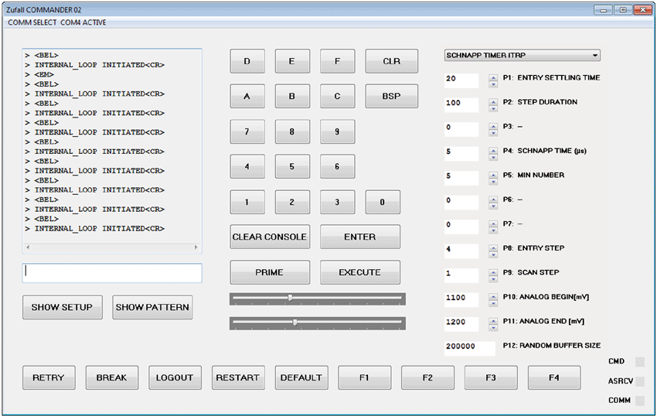This screenshot has height=416, width=657.
Task: Decrement P2 Step Duration value
Action: click(x=493, y=107)
